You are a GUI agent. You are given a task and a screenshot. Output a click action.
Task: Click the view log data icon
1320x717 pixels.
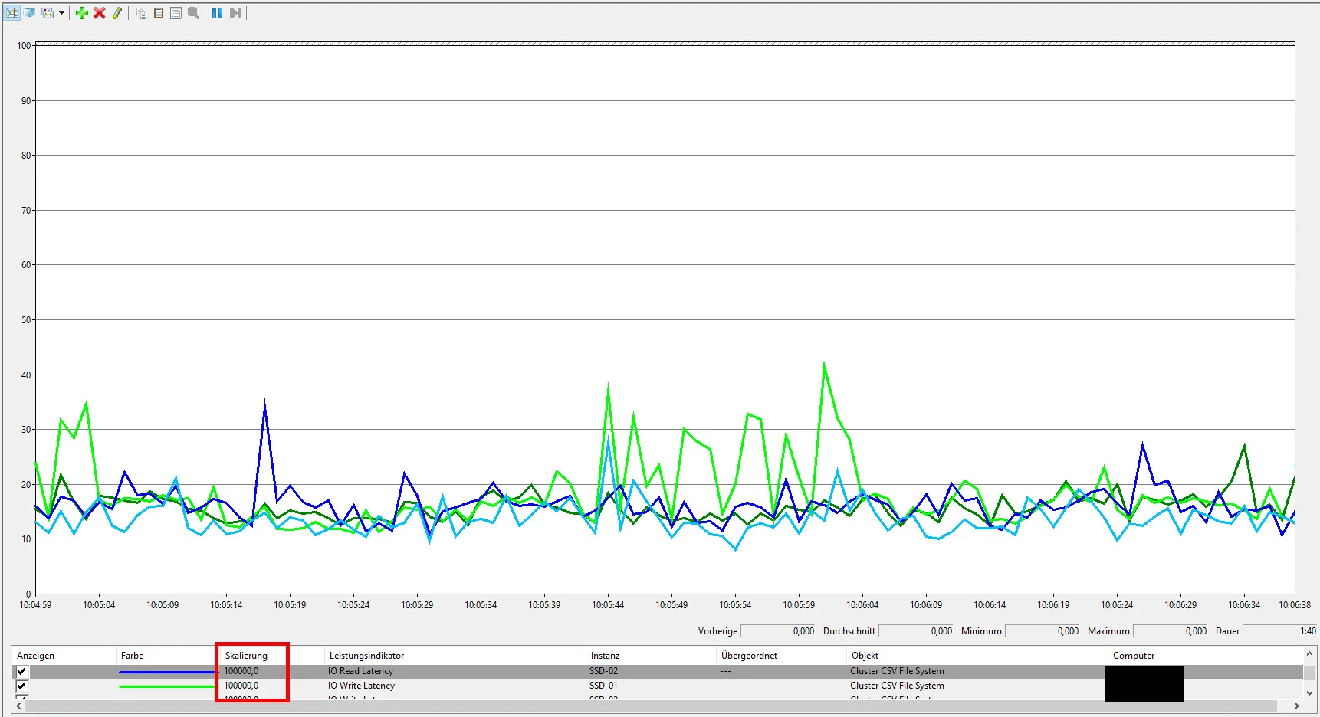(x=30, y=13)
